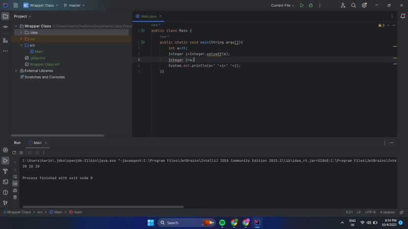
Task: Open the Project view dropdown
Action: (22, 16)
